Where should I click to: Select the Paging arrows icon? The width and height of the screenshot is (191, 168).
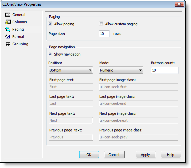8,29
